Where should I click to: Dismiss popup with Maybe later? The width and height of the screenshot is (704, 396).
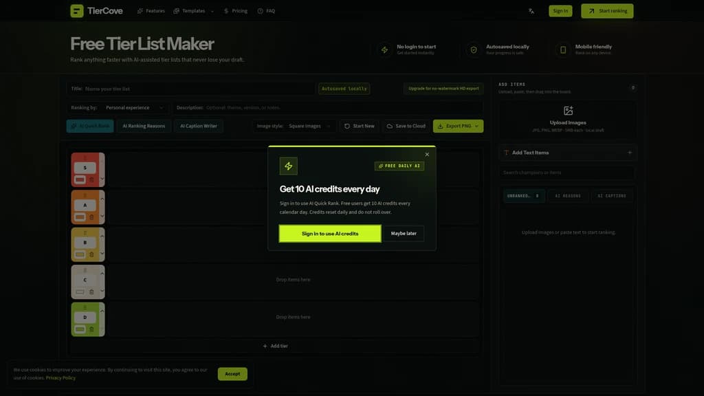[404, 234]
